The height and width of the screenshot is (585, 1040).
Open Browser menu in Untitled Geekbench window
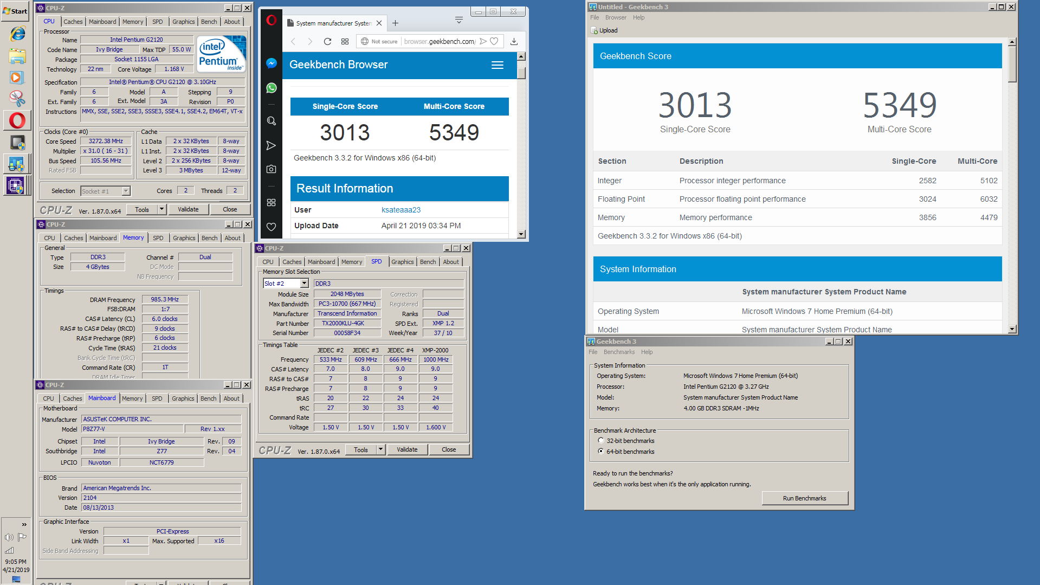[x=616, y=17]
